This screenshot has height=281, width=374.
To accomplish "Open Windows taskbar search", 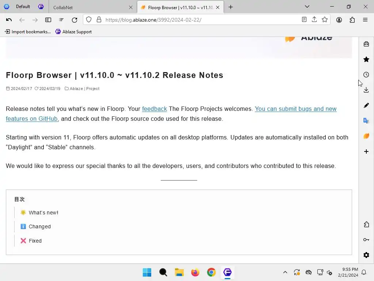I will pyautogui.click(x=163, y=272).
